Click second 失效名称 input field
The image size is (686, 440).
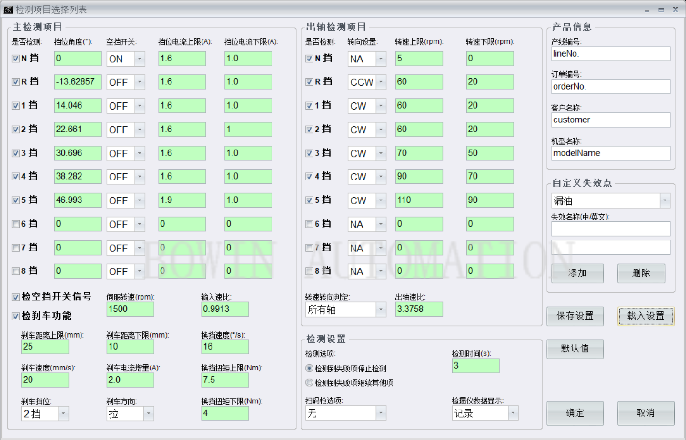click(x=611, y=248)
